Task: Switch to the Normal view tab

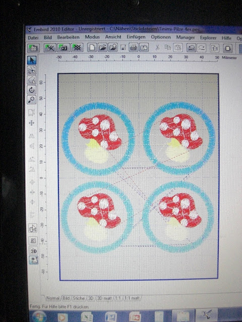Action: pos(53,298)
